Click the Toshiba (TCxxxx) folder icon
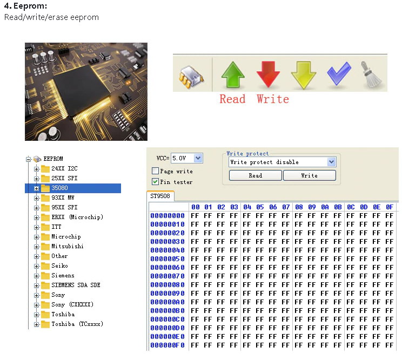This screenshot has height=354, width=402. click(x=45, y=324)
